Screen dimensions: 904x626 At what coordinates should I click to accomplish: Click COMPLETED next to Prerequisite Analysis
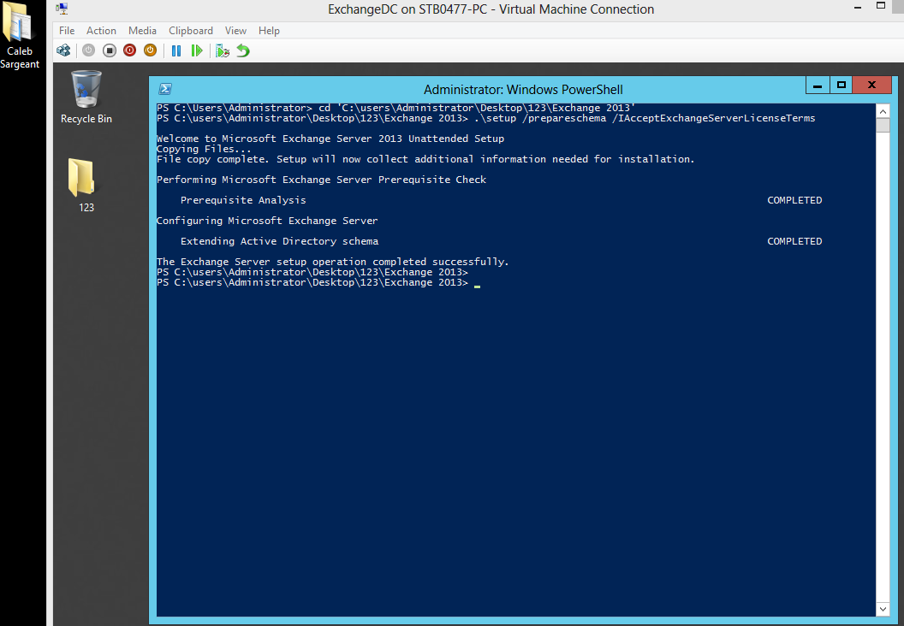pos(794,200)
